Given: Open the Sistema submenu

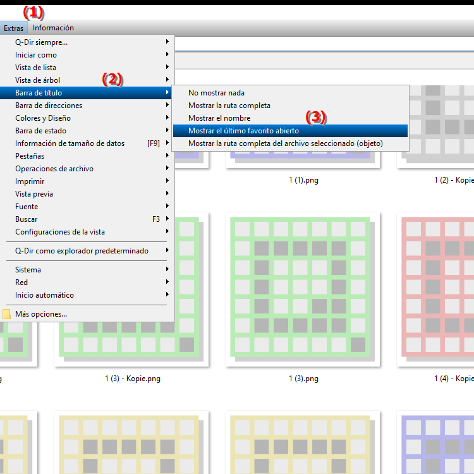Looking at the screenshot, I should (87, 270).
